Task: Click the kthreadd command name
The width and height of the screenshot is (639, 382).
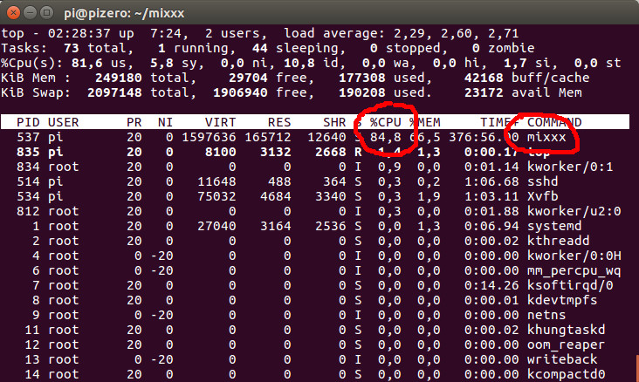Action: pyautogui.click(x=558, y=241)
